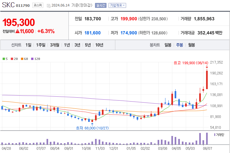This screenshot has height=153, width=230.
Task: Click the red 20-period moving average legend swatch
Action: (x=12, y=59)
